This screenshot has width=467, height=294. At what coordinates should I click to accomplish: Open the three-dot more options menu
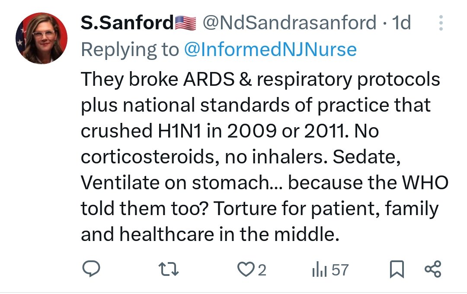(441, 23)
